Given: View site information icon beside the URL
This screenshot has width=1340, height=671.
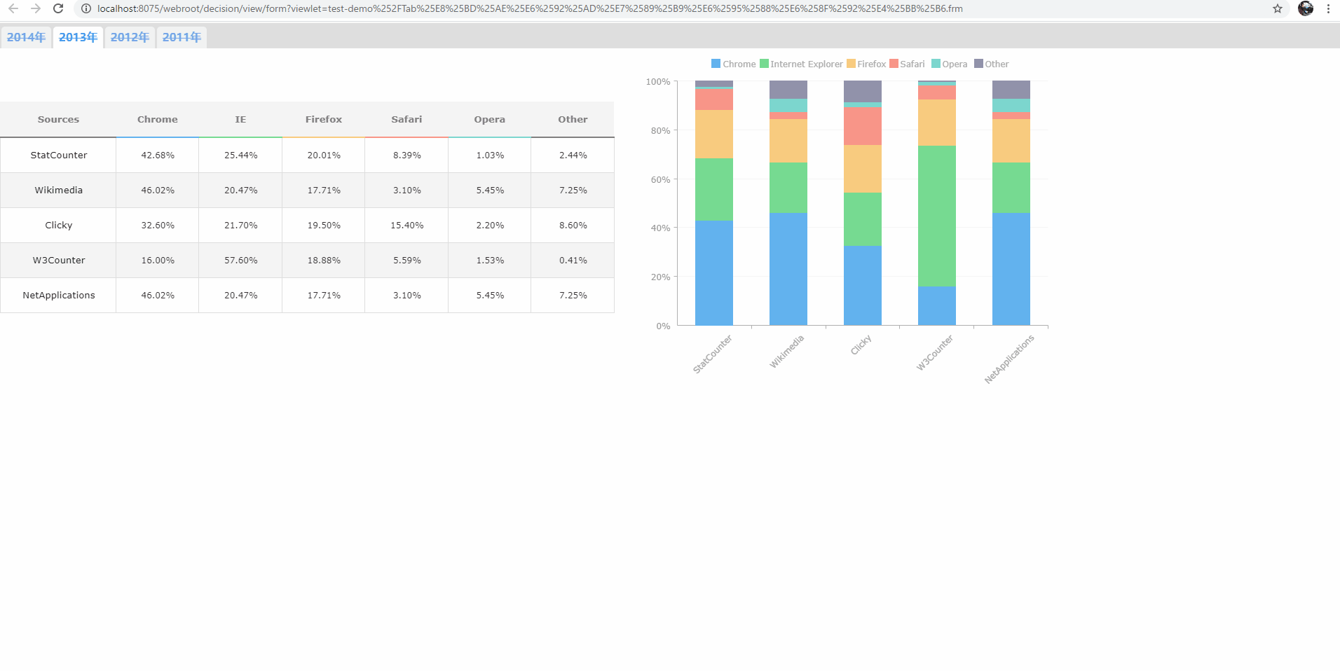Looking at the screenshot, I should click(86, 8).
